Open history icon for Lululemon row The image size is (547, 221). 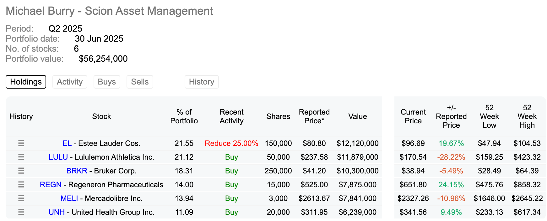[x=21, y=157]
